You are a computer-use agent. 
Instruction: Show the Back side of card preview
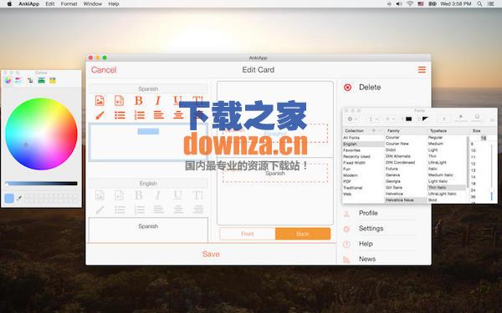pos(303,234)
